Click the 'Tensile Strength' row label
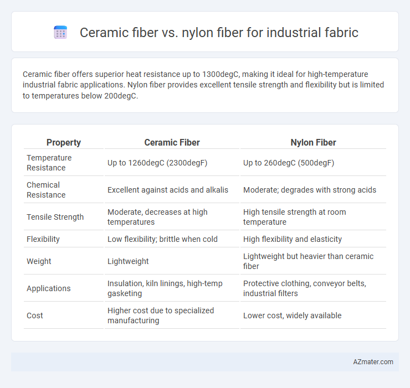The image size is (410, 388). (x=55, y=217)
